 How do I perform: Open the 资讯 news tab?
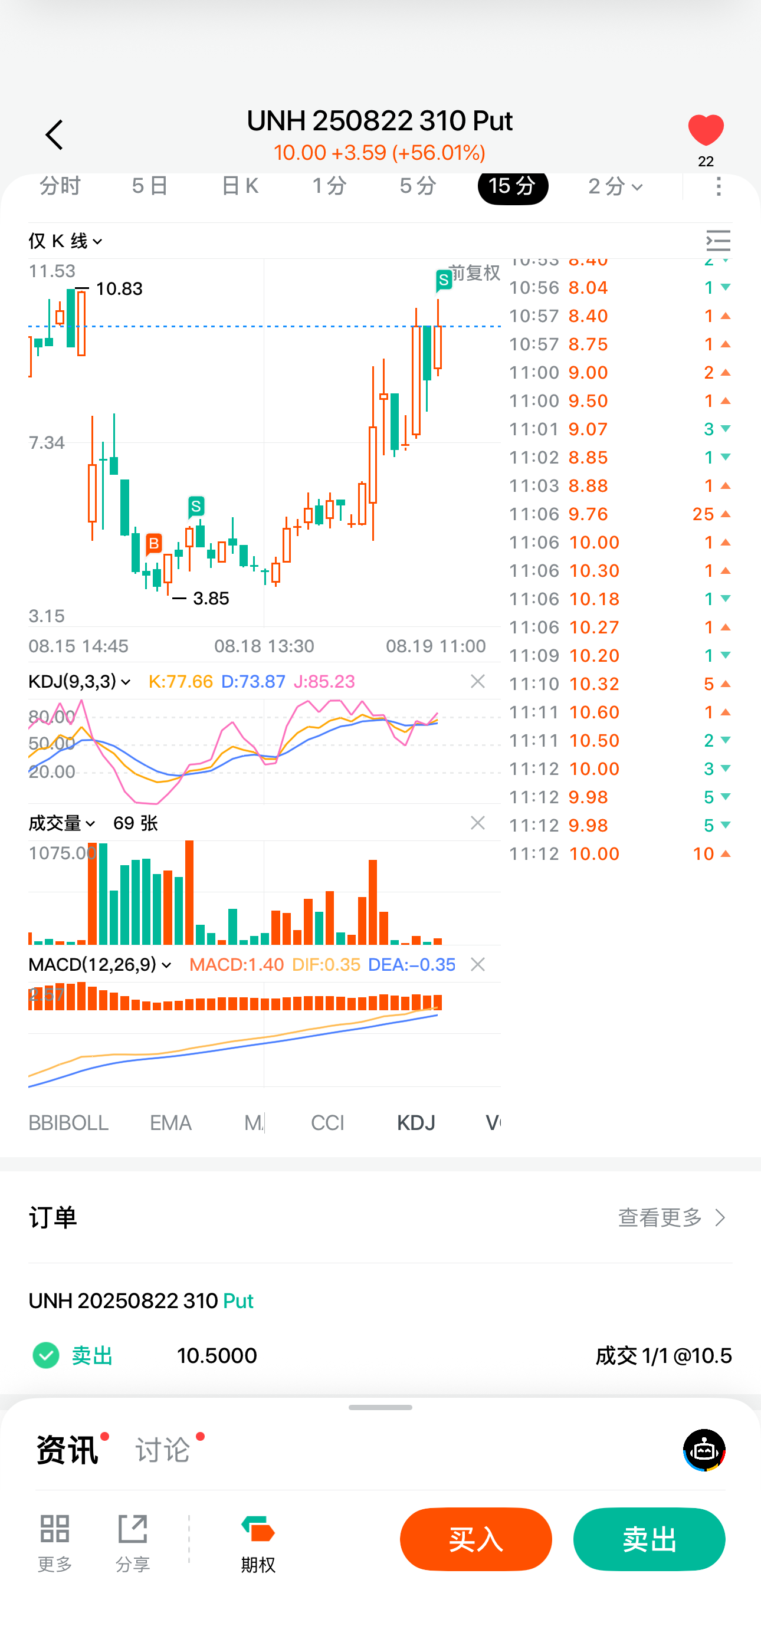click(67, 1449)
